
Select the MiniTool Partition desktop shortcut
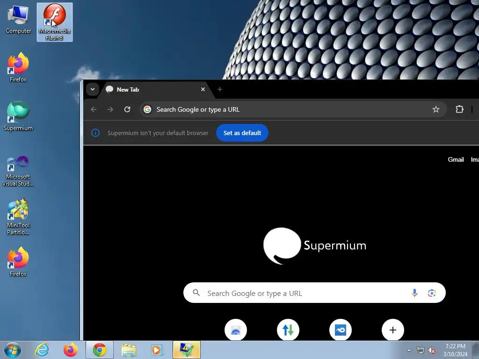(18, 217)
